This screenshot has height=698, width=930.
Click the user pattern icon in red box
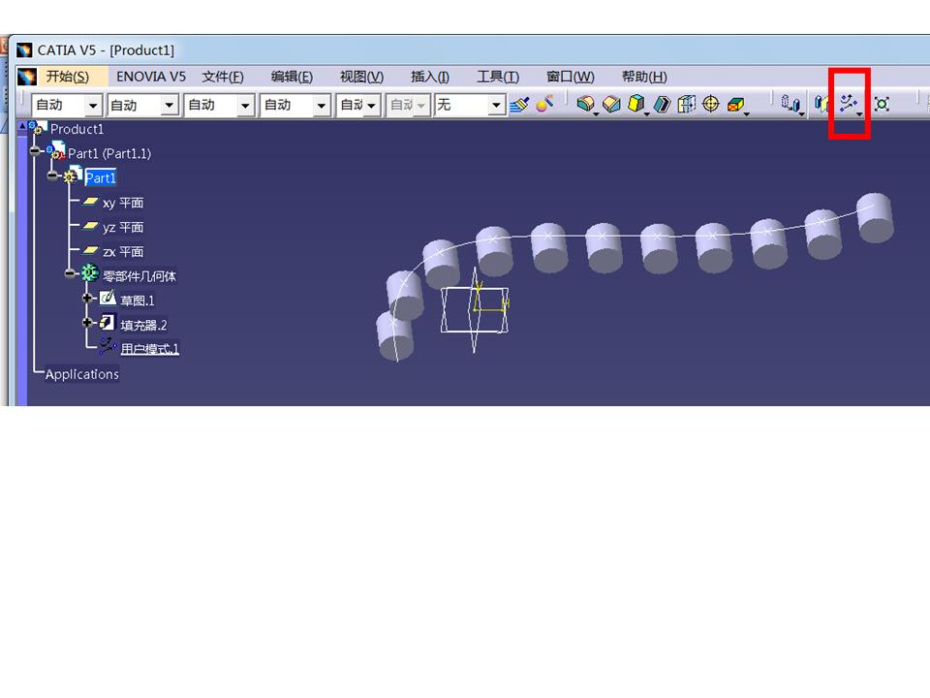[x=849, y=104]
